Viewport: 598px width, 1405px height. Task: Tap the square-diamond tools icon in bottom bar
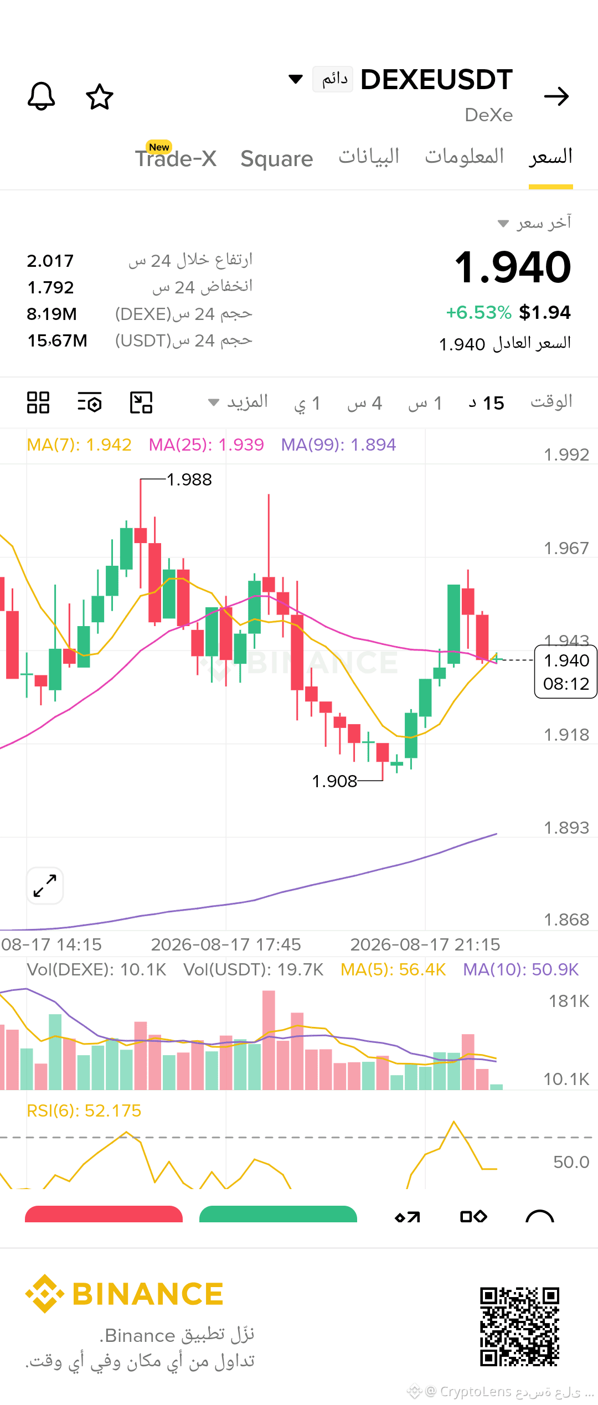pos(473,1216)
